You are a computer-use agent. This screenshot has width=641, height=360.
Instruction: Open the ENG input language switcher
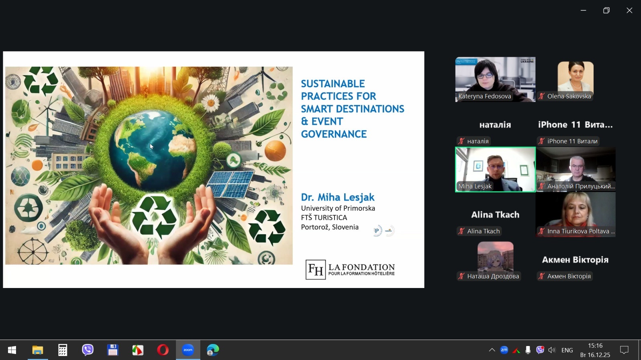(567, 350)
